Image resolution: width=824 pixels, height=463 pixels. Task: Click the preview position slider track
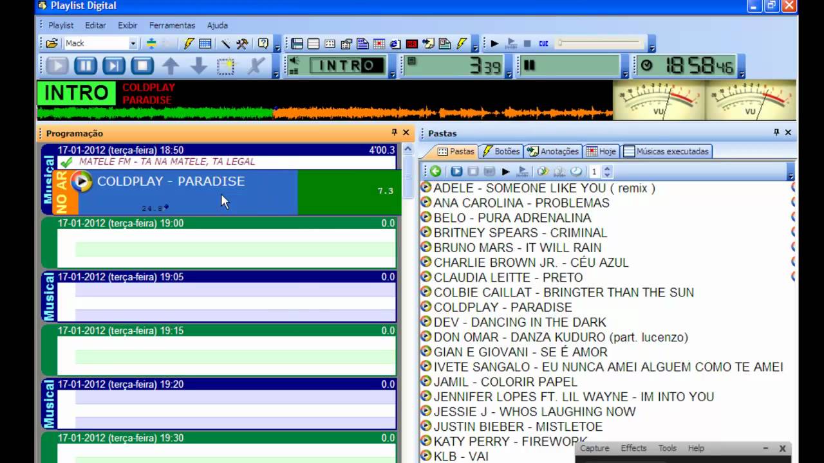pyautogui.click(x=600, y=44)
